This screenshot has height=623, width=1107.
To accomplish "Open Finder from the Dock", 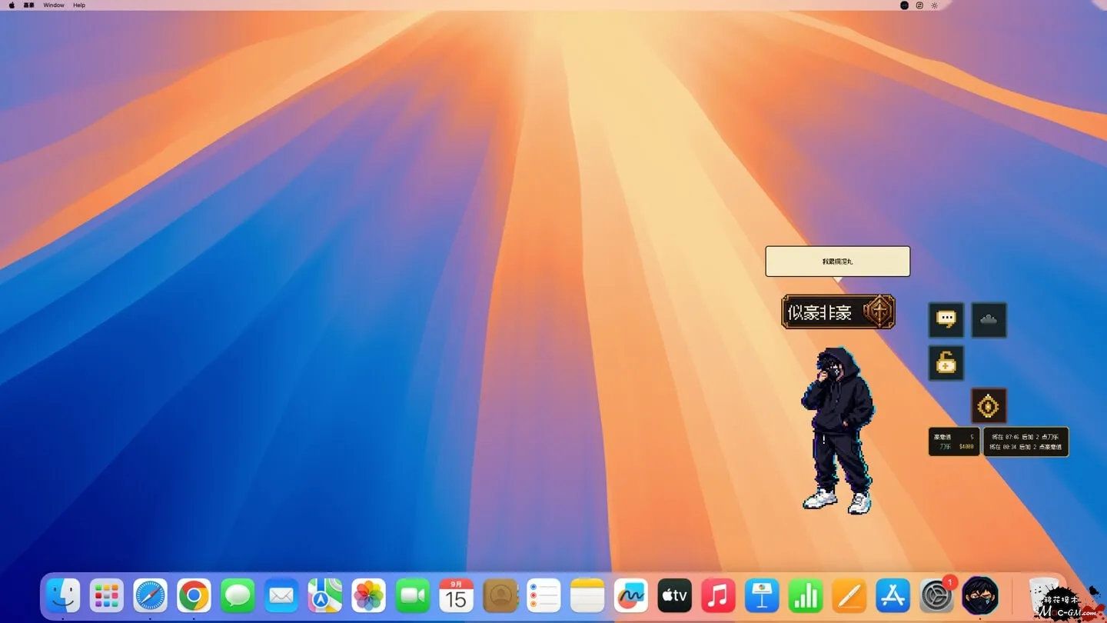I will [63, 596].
